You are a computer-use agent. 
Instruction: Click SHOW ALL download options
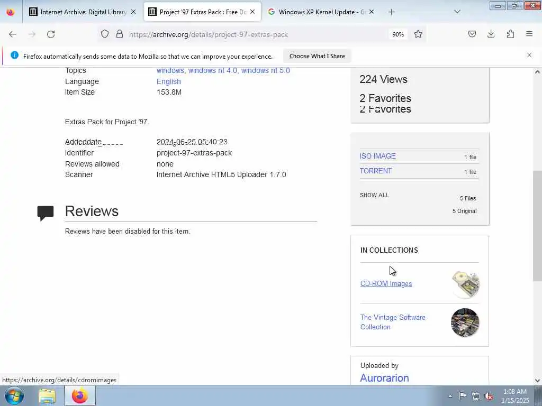tap(374, 195)
